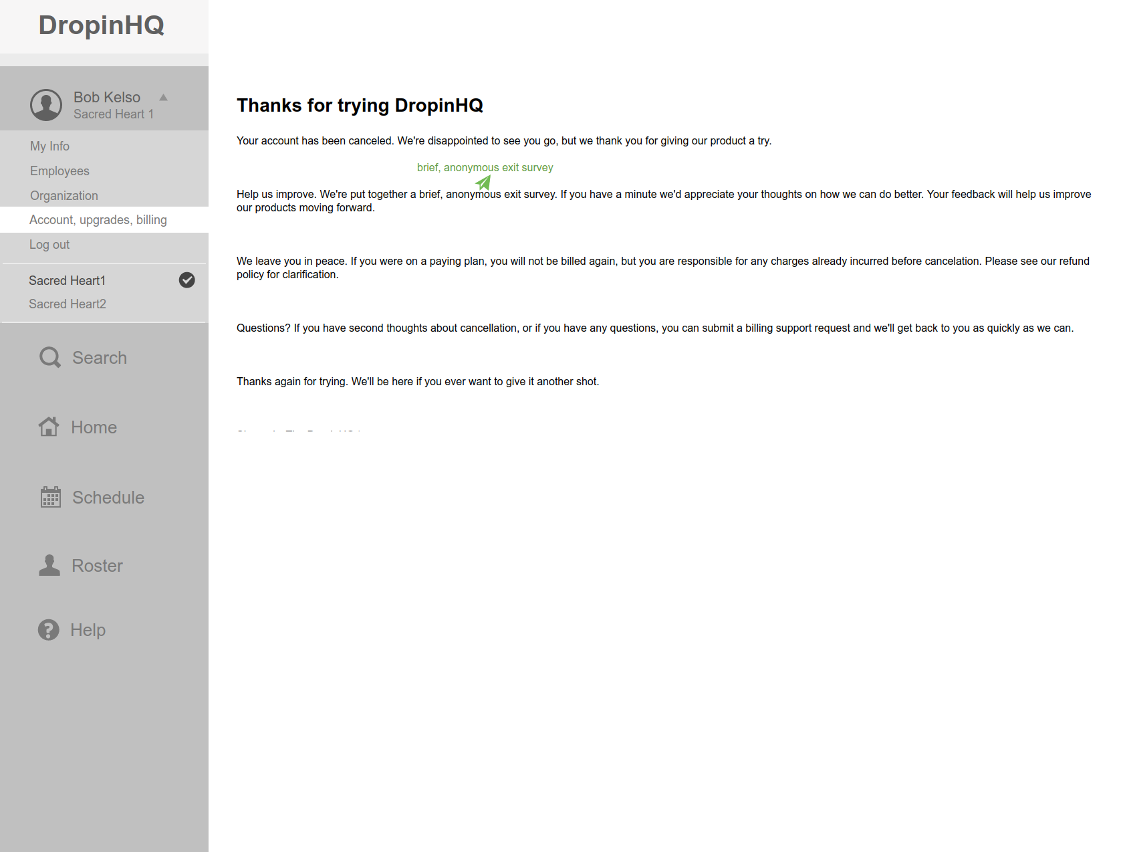Viewport: 1125px width, 852px height.
Task: Click the 'Thanks for trying DropinHQ' heading
Action: [x=360, y=106]
